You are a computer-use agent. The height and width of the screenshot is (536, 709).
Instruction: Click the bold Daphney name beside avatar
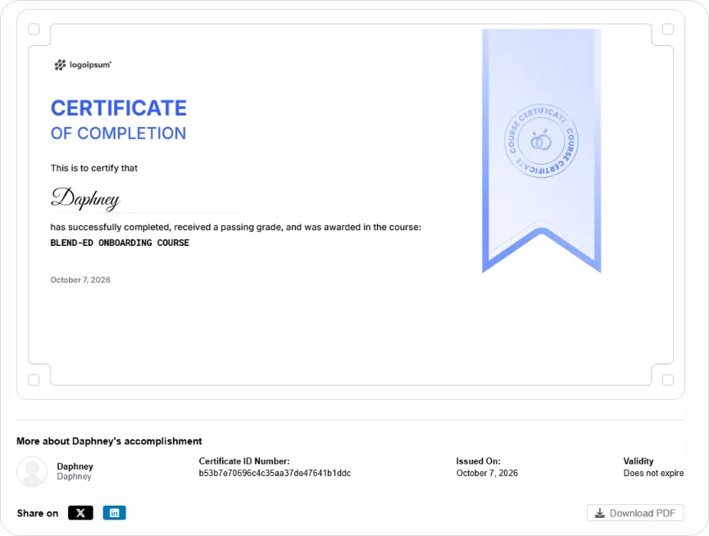click(x=75, y=466)
